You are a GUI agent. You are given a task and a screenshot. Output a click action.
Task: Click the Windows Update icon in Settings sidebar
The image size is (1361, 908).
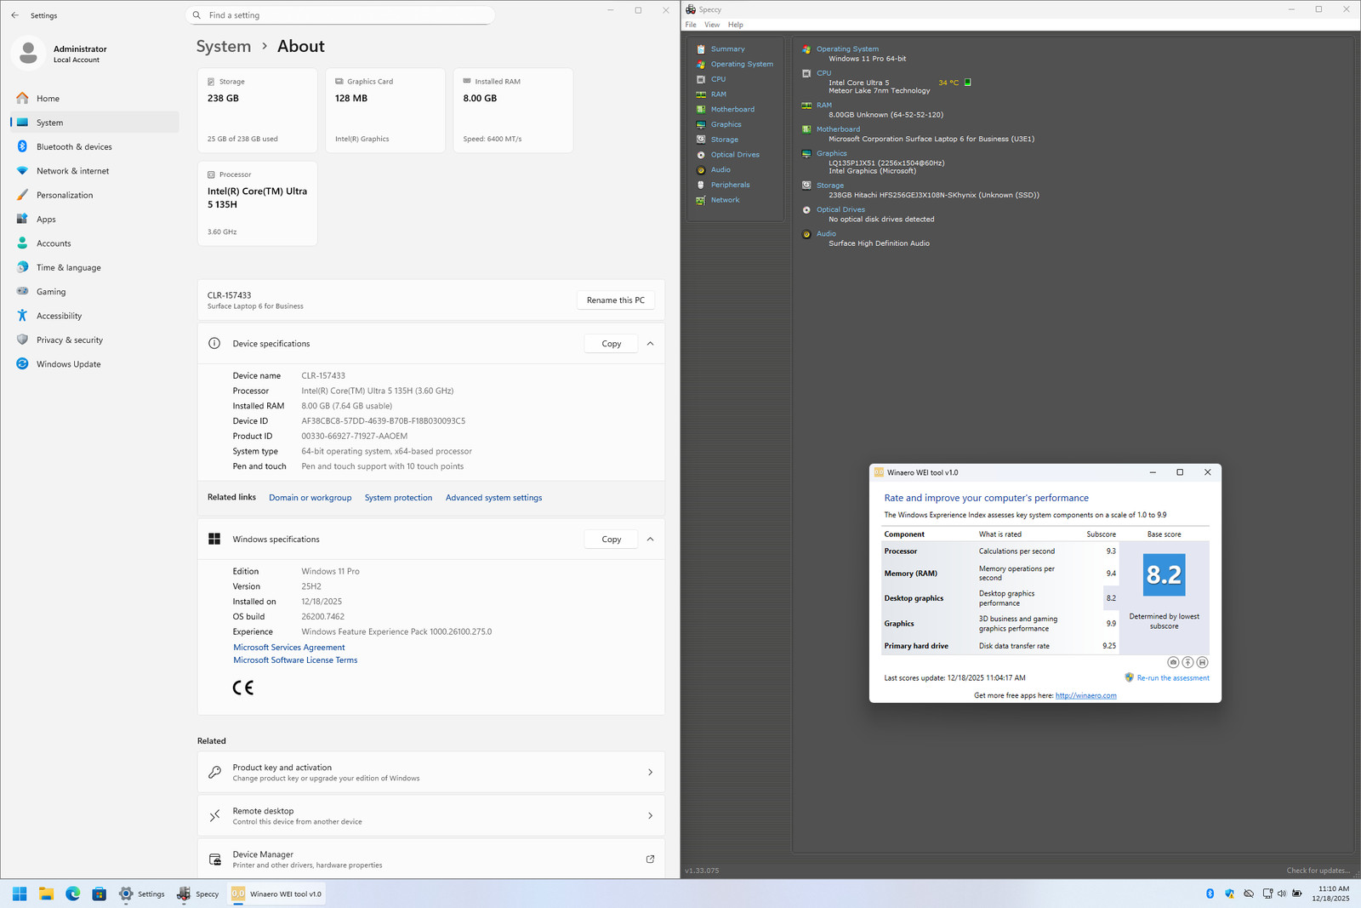(x=22, y=364)
